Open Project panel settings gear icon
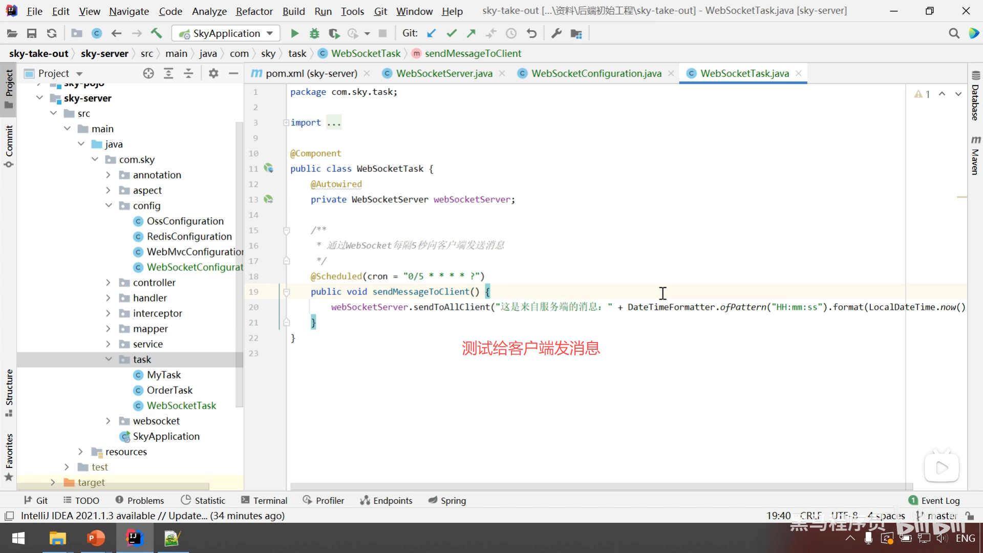 click(213, 73)
